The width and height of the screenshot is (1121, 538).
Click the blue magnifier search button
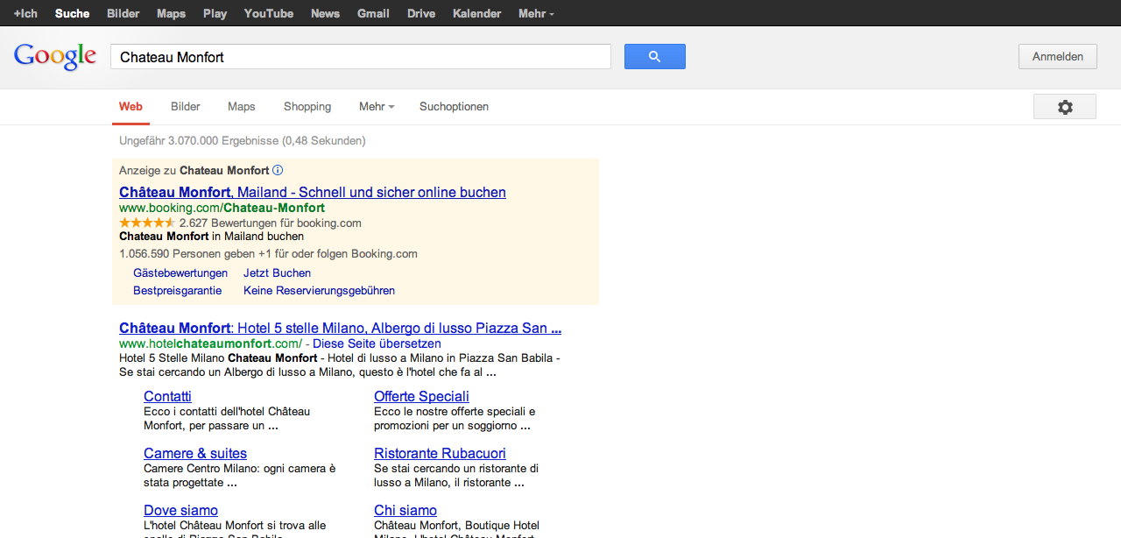point(654,57)
